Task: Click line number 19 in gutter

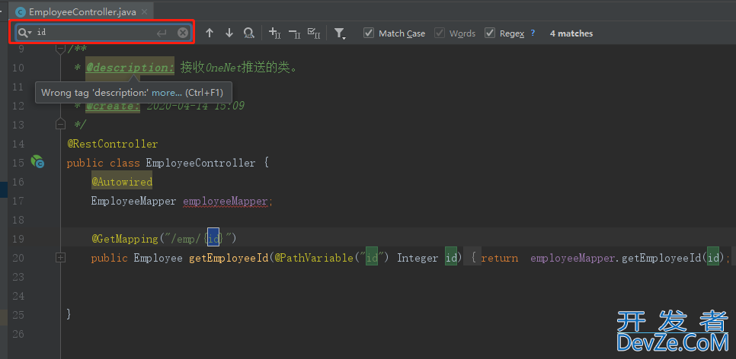Action: (18, 239)
